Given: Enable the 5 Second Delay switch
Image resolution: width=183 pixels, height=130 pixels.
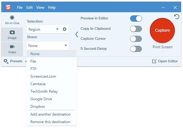Looking at the screenshot, I should pyautogui.click(x=136, y=49).
